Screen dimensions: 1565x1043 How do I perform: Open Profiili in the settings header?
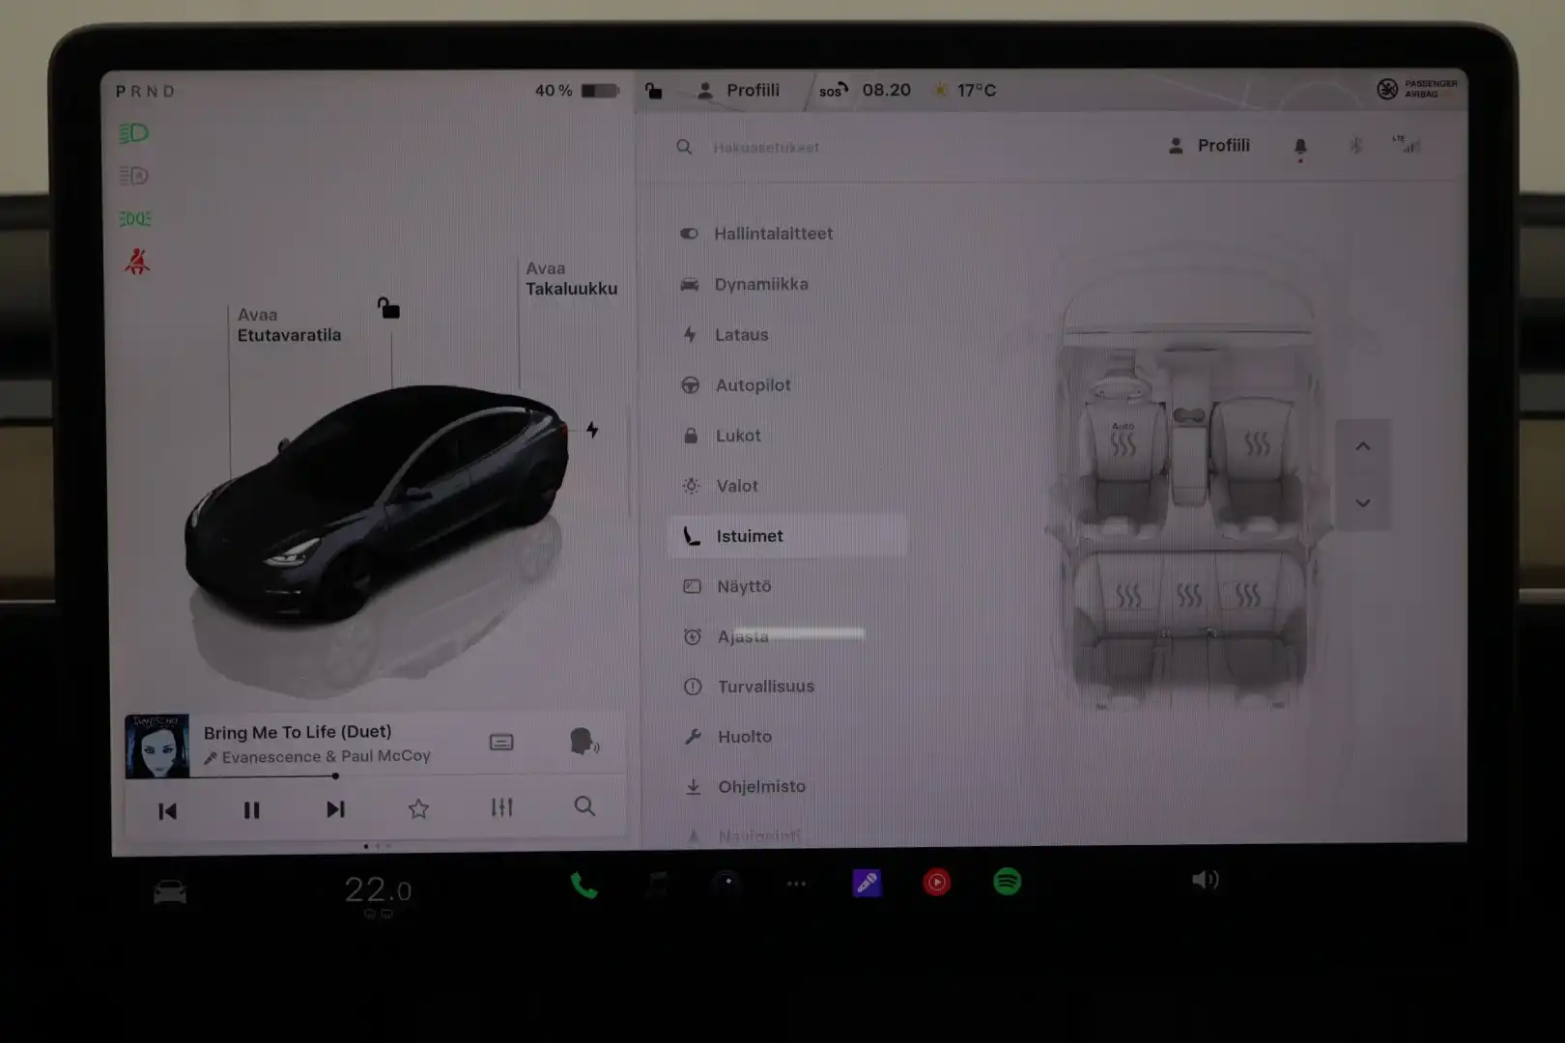point(1209,146)
